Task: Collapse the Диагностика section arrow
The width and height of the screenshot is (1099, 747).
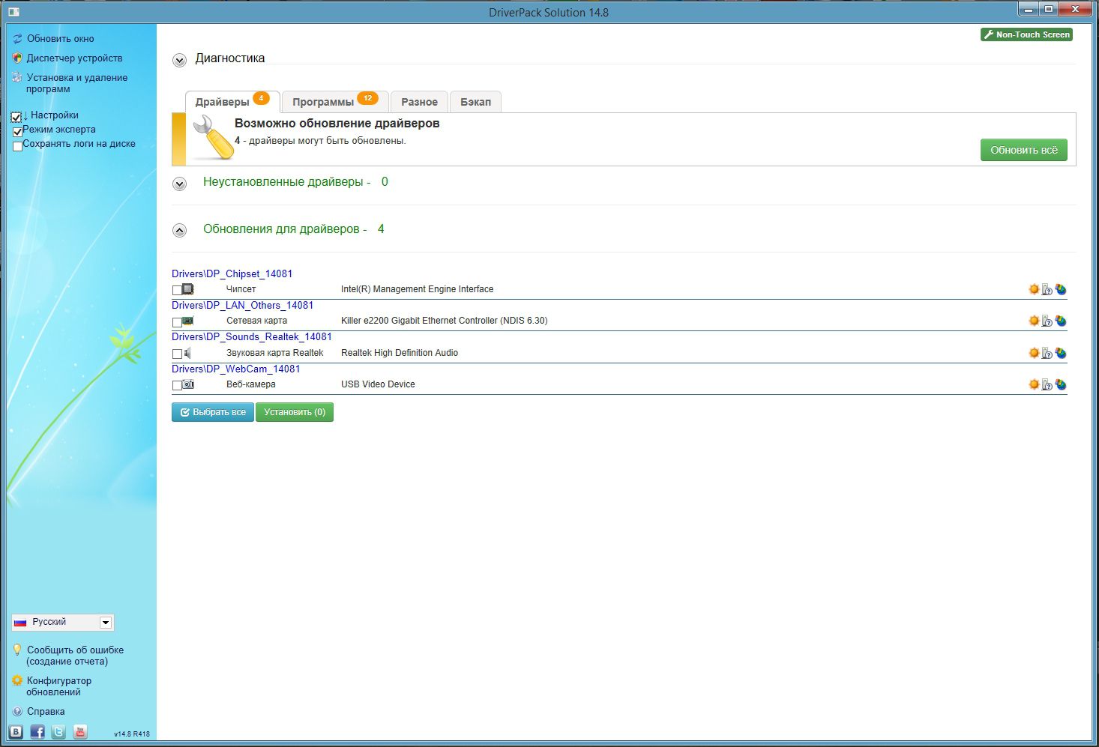Action: 179,60
